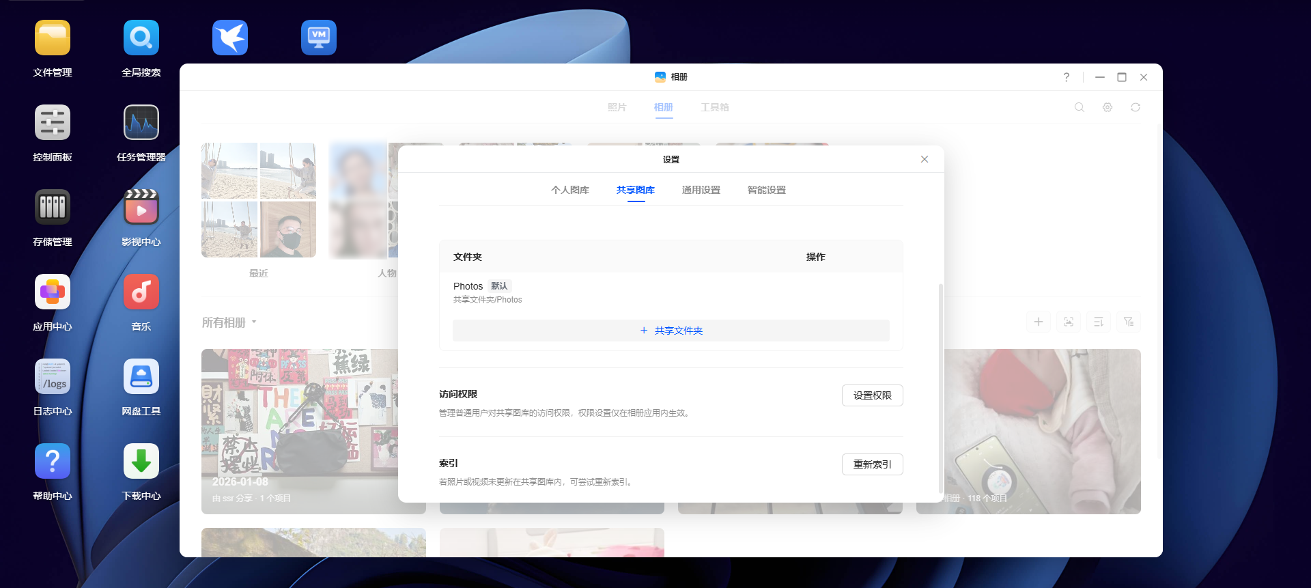The height and width of the screenshot is (588, 1311).
Task: Open 控制面板 on the desktop
Action: tap(53, 123)
